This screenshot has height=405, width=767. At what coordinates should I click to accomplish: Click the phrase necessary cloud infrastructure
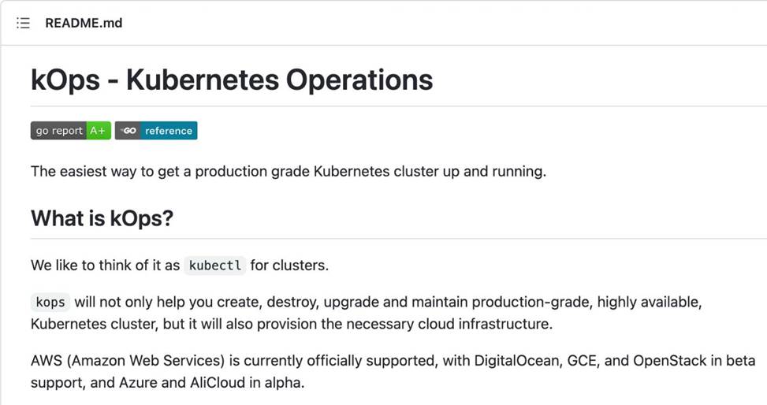point(454,324)
